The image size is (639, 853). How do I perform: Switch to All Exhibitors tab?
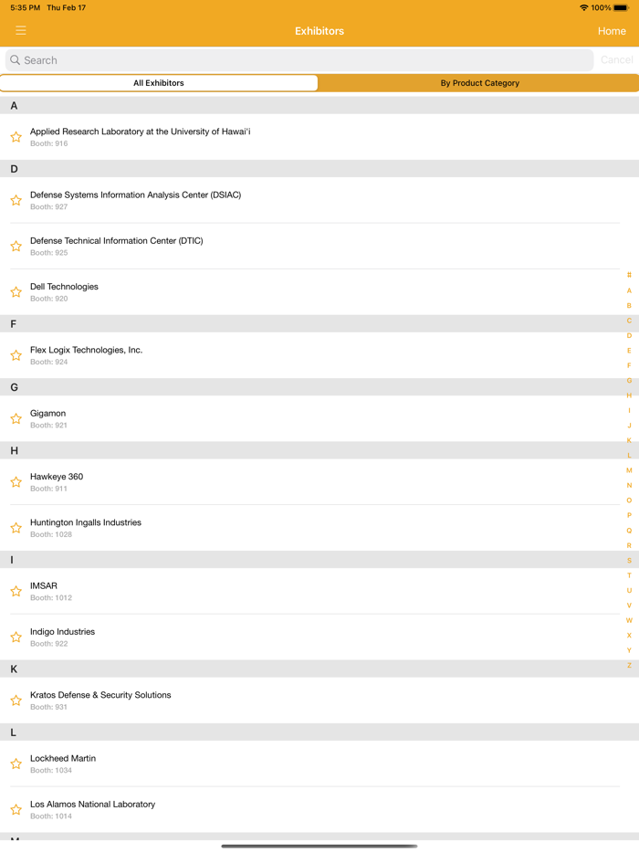point(159,83)
